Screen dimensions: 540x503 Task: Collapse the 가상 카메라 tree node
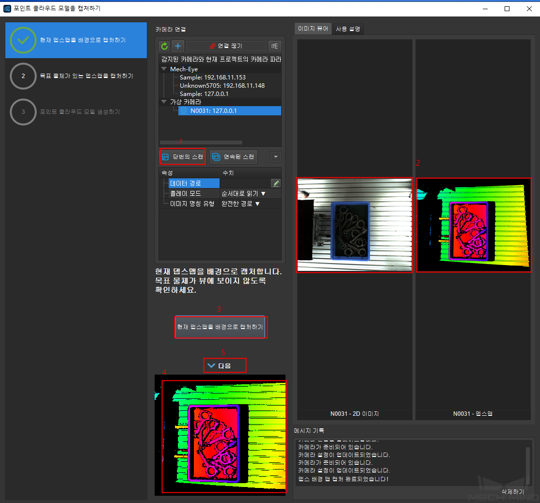click(x=164, y=102)
